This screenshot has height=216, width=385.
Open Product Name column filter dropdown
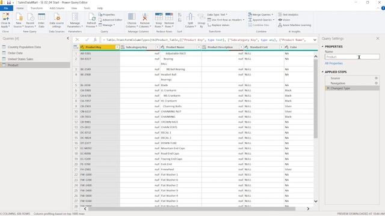[199, 47]
